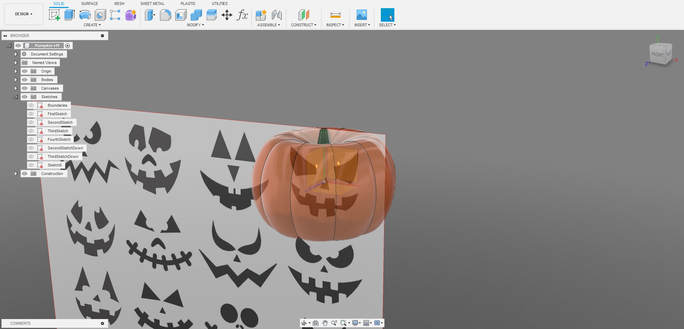
Task: Click the Zoom magnifier with plus-minus
Action: coord(334,323)
